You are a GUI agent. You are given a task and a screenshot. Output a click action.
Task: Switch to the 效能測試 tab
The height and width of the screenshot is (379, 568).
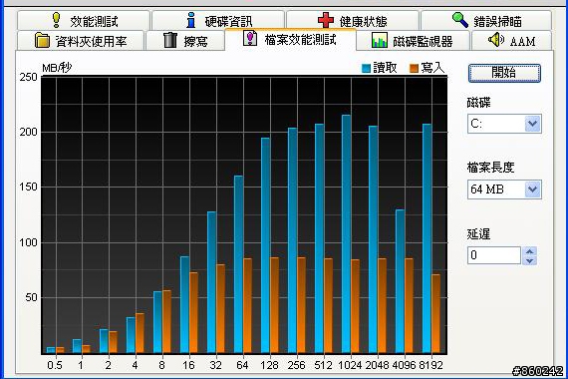84,20
